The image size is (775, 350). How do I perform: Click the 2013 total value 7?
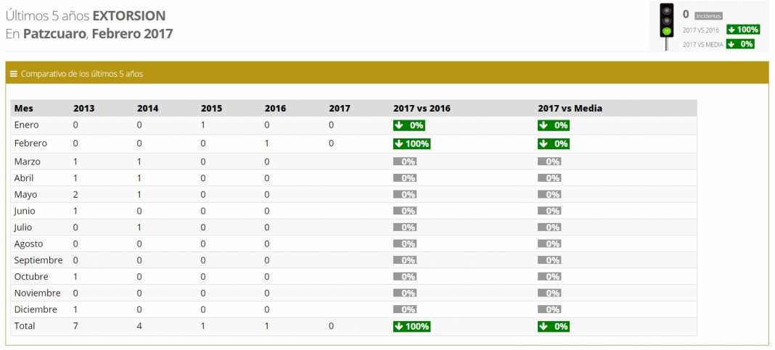click(75, 326)
